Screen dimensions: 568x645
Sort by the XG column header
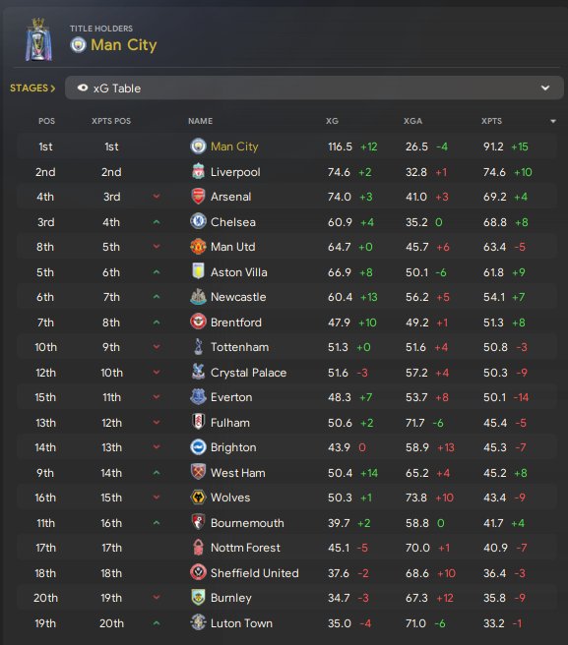click(x=332, y=121)
